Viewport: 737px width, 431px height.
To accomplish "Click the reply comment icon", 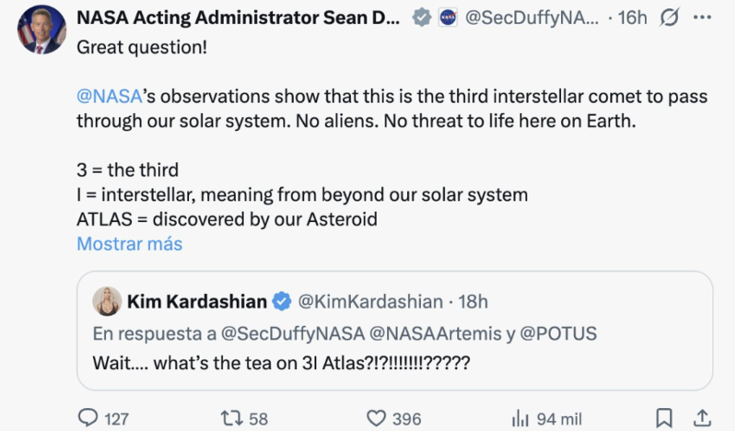I will 88,418.
